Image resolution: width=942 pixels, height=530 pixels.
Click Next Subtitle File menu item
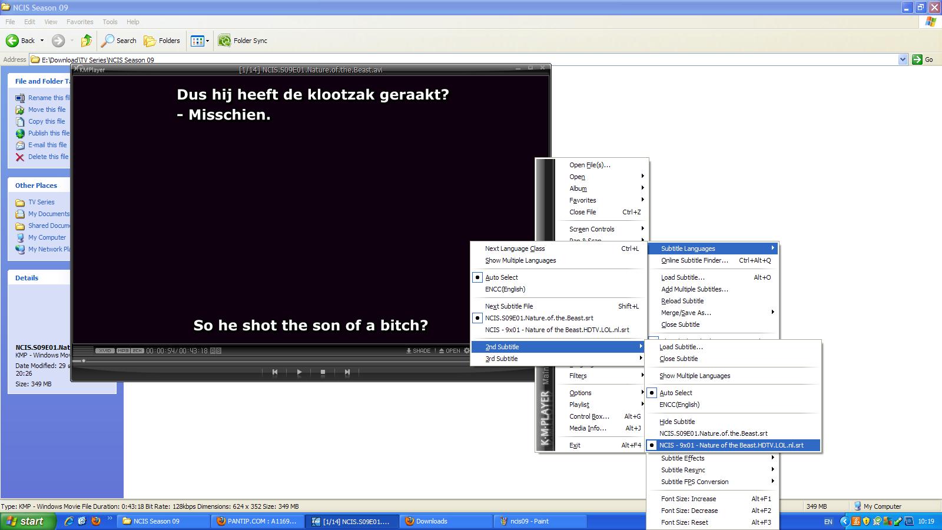(x=558, y=306)
